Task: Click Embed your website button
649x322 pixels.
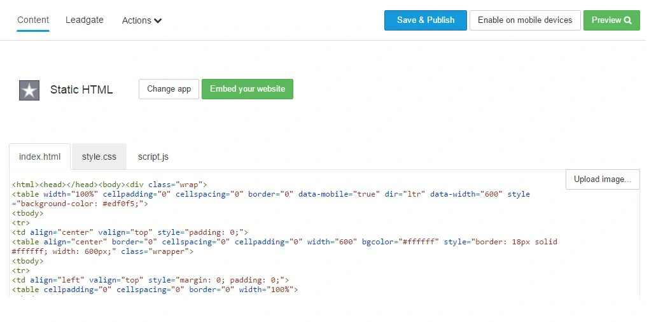Action: 248,89
